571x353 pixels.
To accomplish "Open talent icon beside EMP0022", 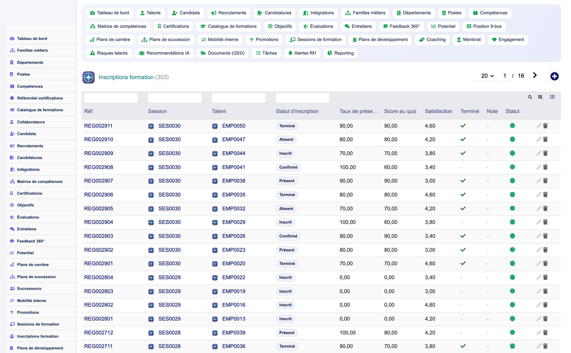I will coord(215,278).
